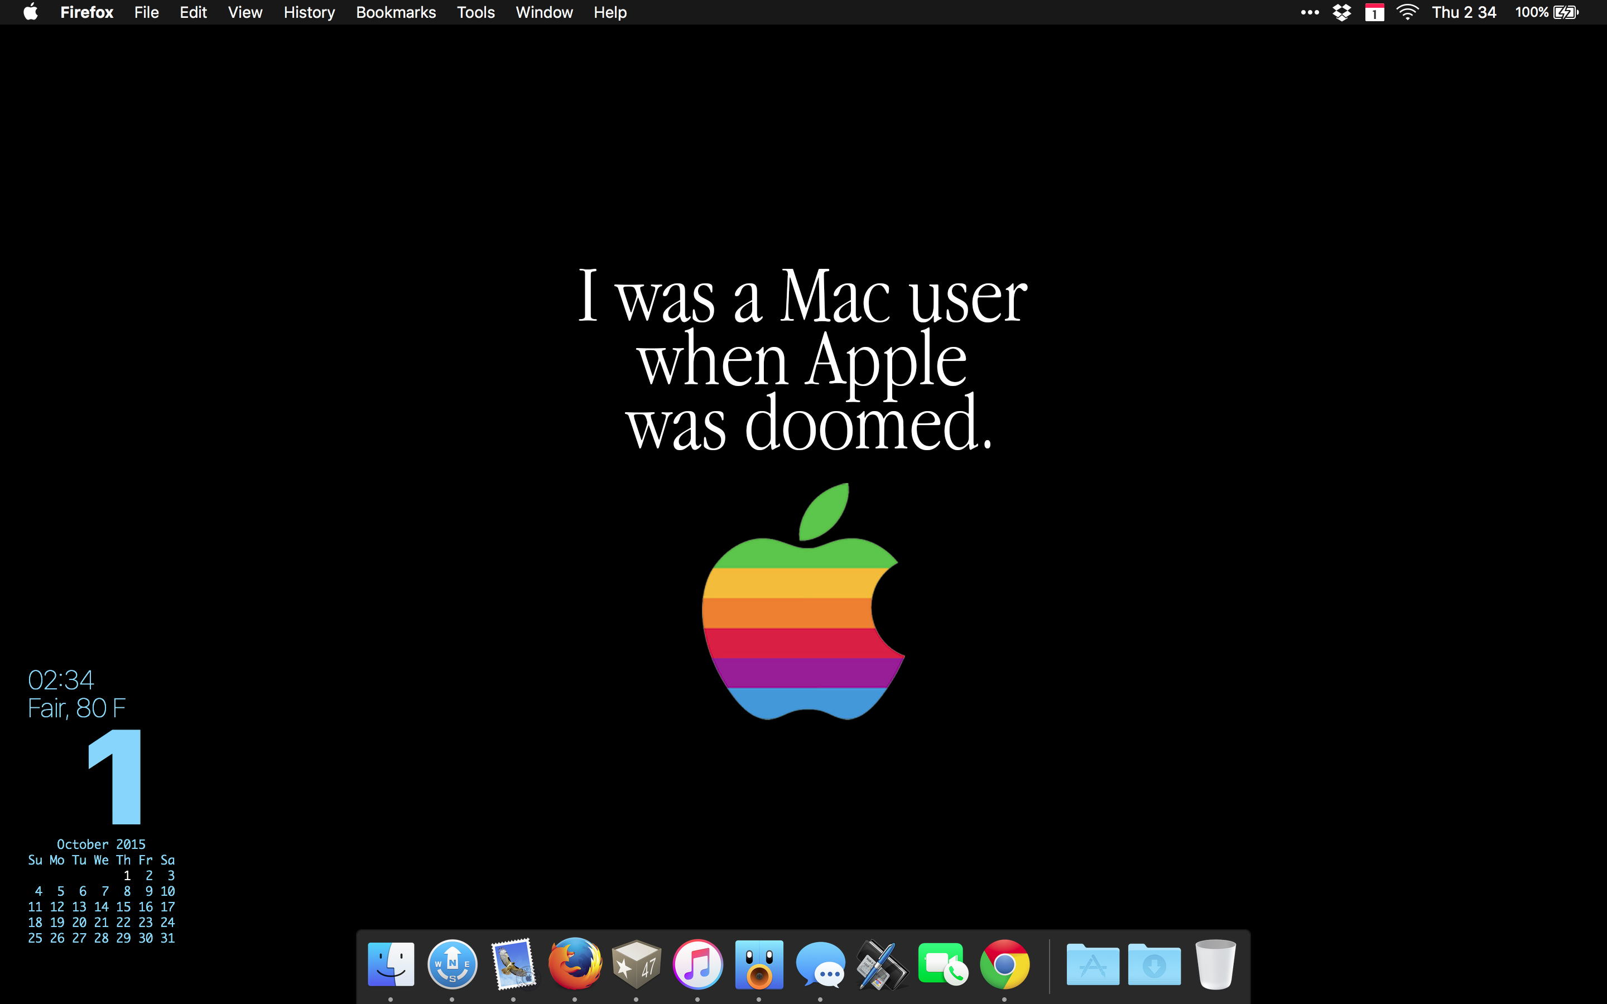Open the Trash in the dock

pos(1215,964)
